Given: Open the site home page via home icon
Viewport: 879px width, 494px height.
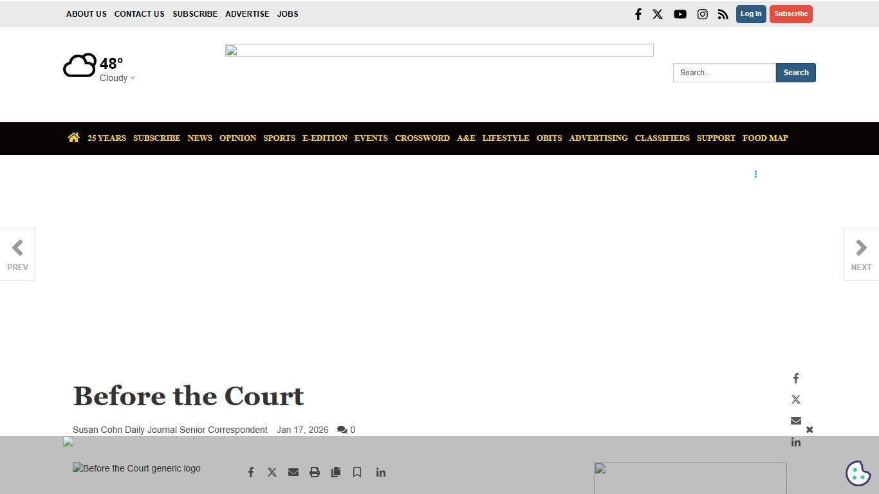Looking at the screenshot, I should 73,137.
